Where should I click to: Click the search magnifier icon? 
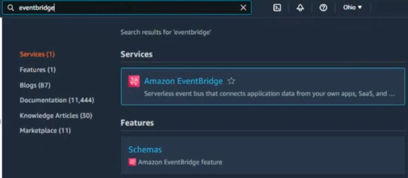[x=11, y=8]
